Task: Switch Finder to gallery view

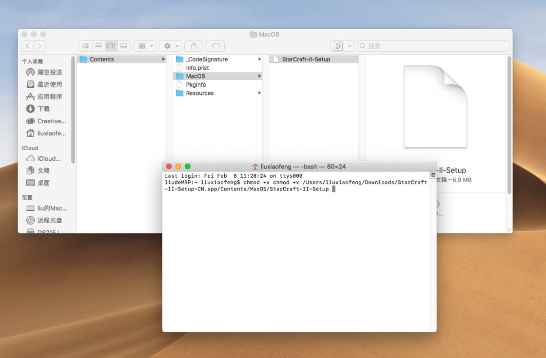Action: pos(124,46)
